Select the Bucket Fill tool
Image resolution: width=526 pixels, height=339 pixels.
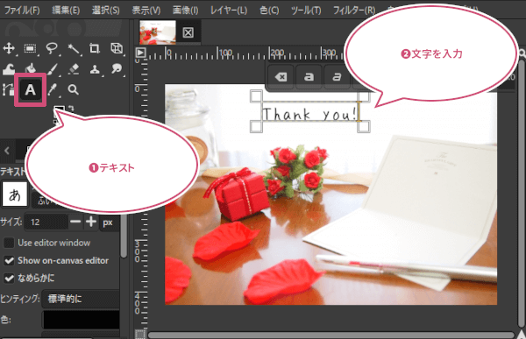30,69
